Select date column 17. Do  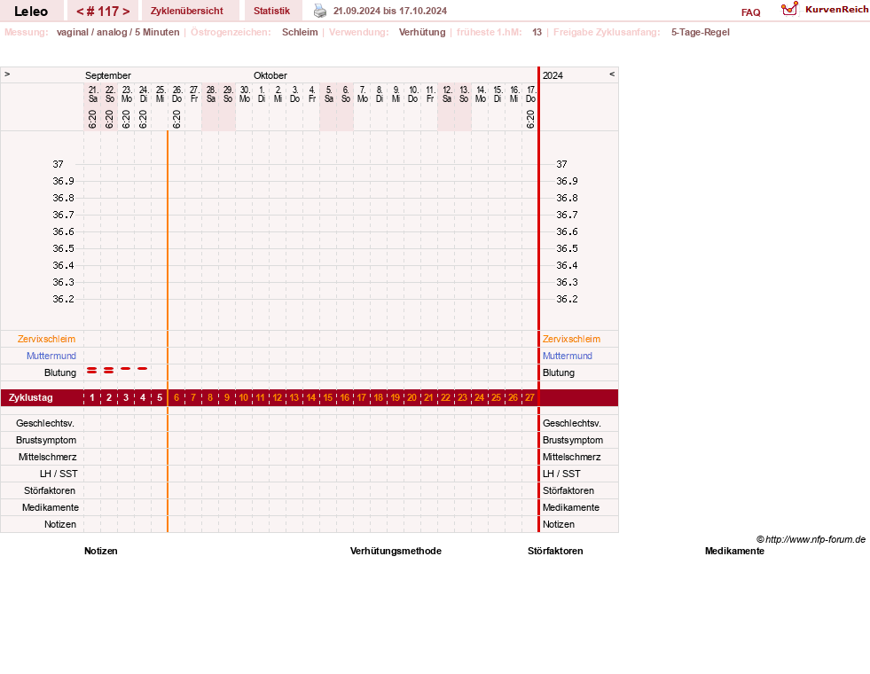[531, 94]
